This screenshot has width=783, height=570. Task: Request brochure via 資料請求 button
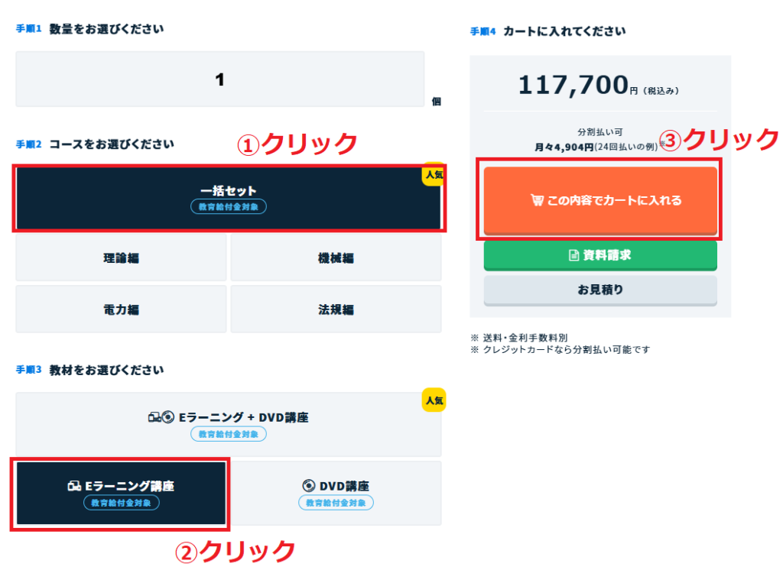[x=600, y=255]
